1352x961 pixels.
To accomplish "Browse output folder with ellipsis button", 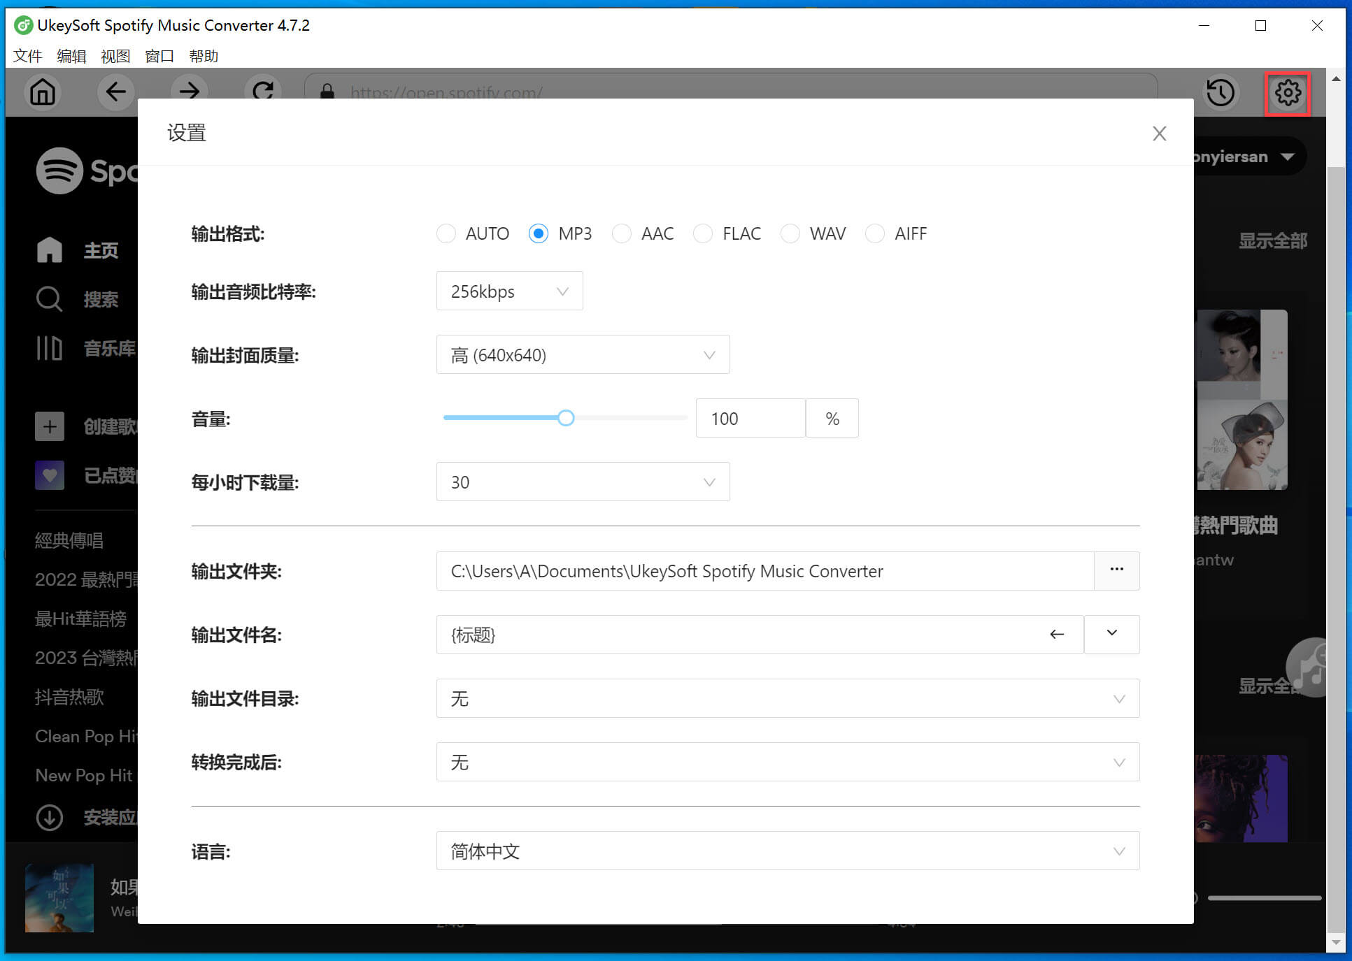I will point(1117,570).
